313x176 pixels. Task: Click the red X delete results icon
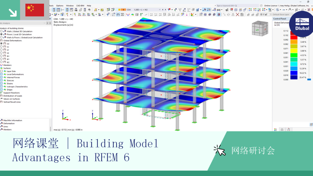[237, 15]
